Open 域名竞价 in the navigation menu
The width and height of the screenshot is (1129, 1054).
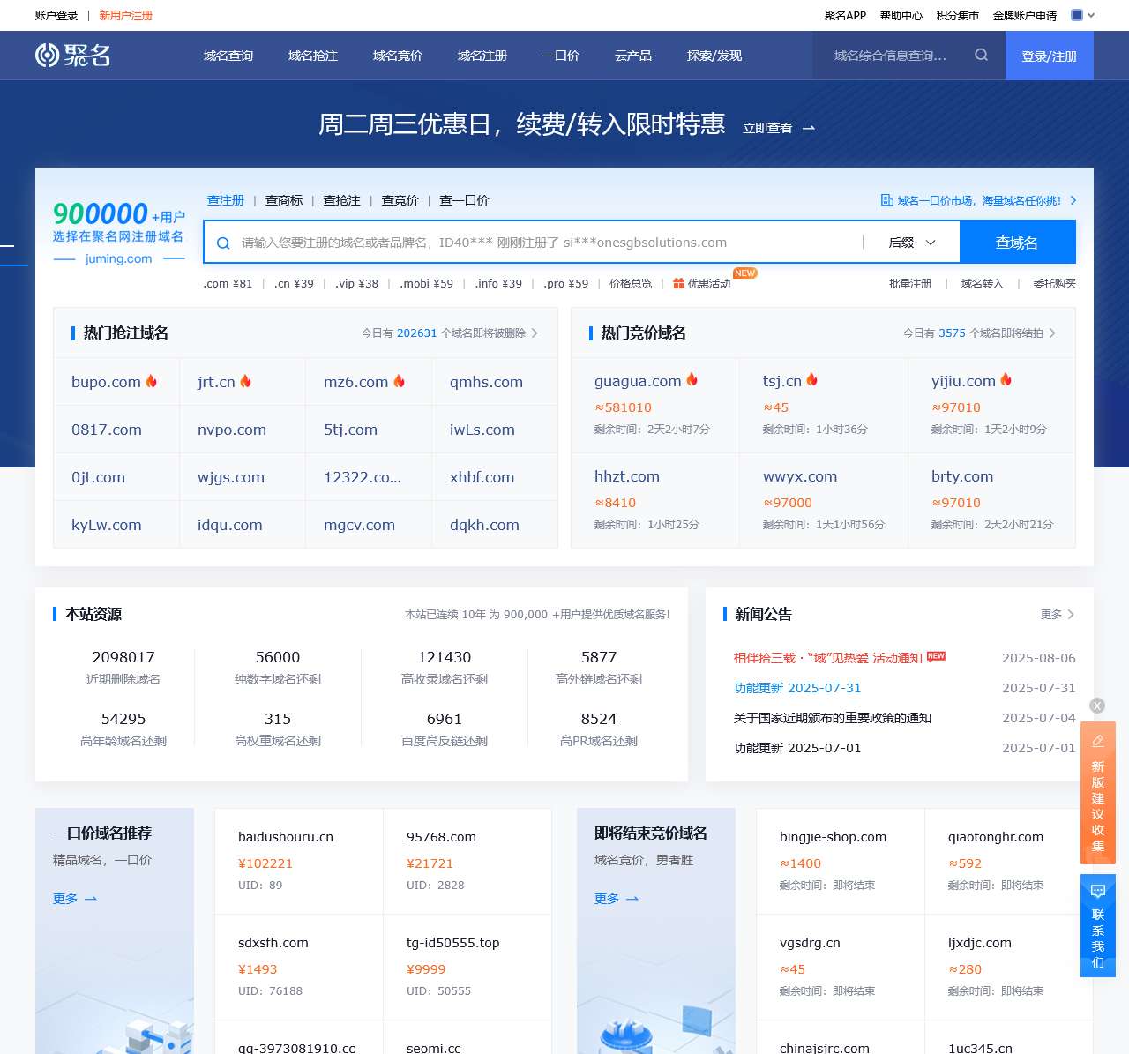pos(397,56)
